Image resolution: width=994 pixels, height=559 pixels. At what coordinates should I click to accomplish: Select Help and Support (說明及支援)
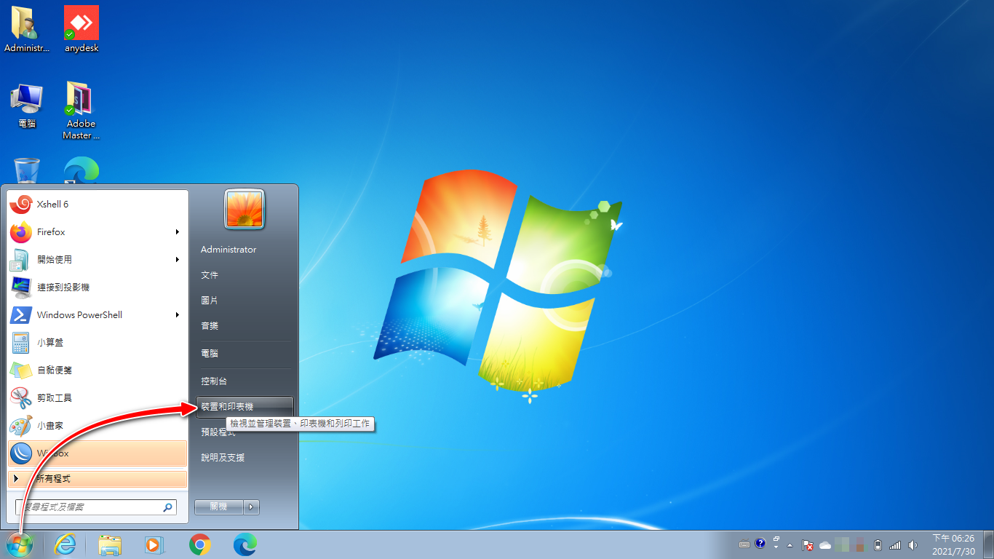223,458
